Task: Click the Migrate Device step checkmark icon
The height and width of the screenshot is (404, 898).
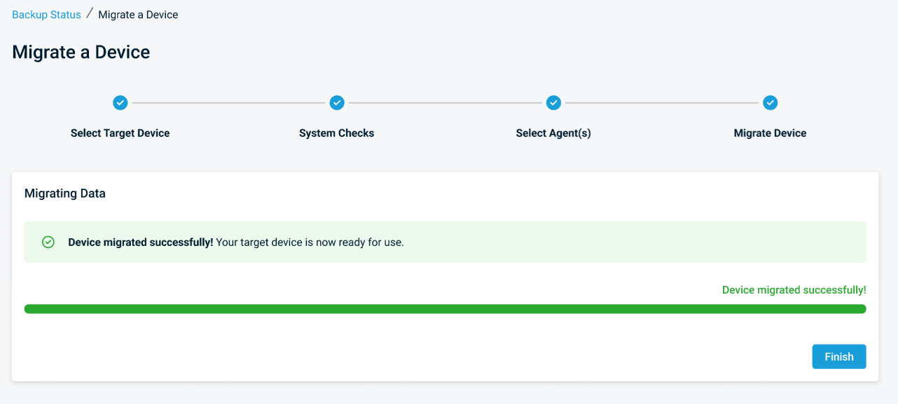Action: tap(770, 102)
